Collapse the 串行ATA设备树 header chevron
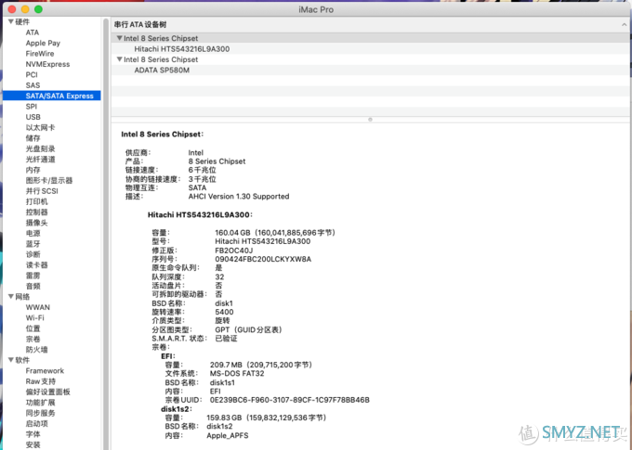The width and height of the screenshot is (632, 450). tap(624, 24)
